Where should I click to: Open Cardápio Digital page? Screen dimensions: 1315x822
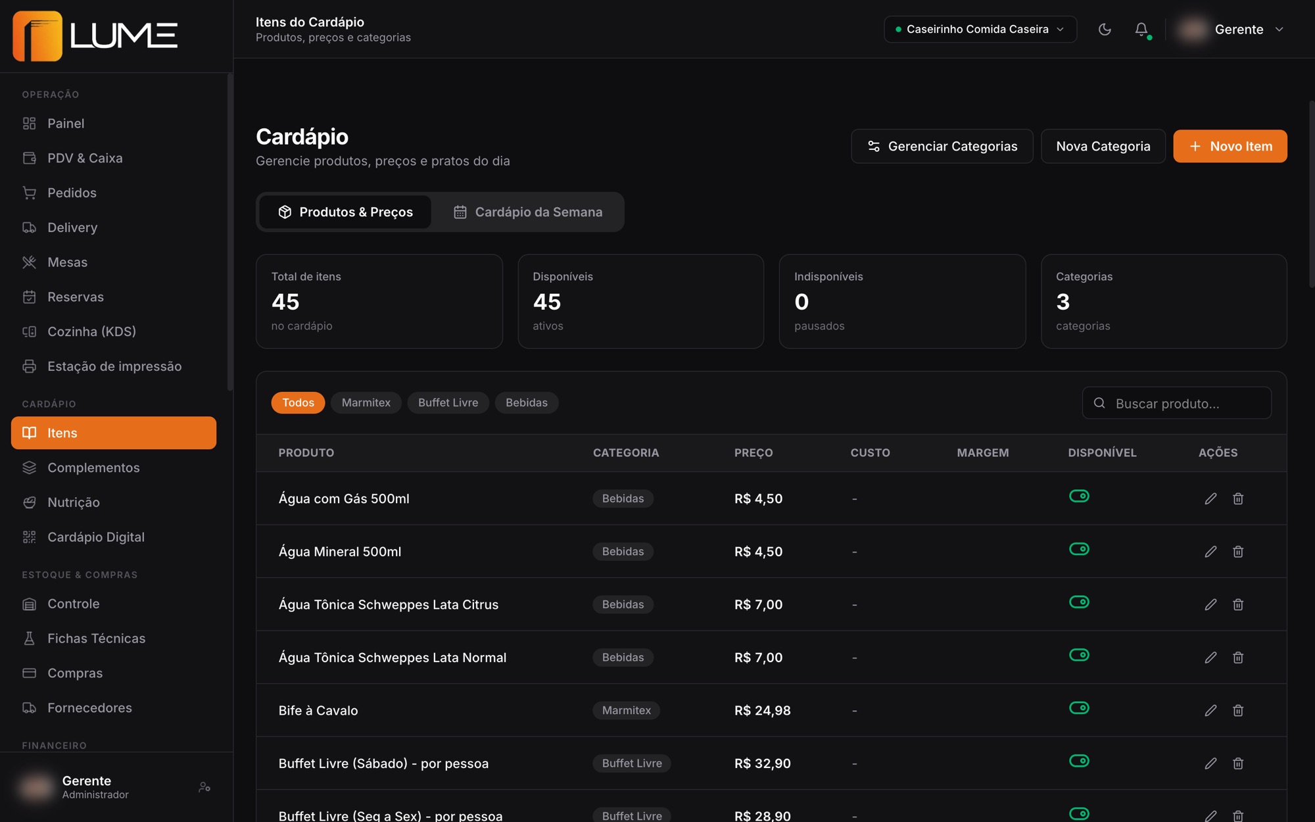[114, 537]
